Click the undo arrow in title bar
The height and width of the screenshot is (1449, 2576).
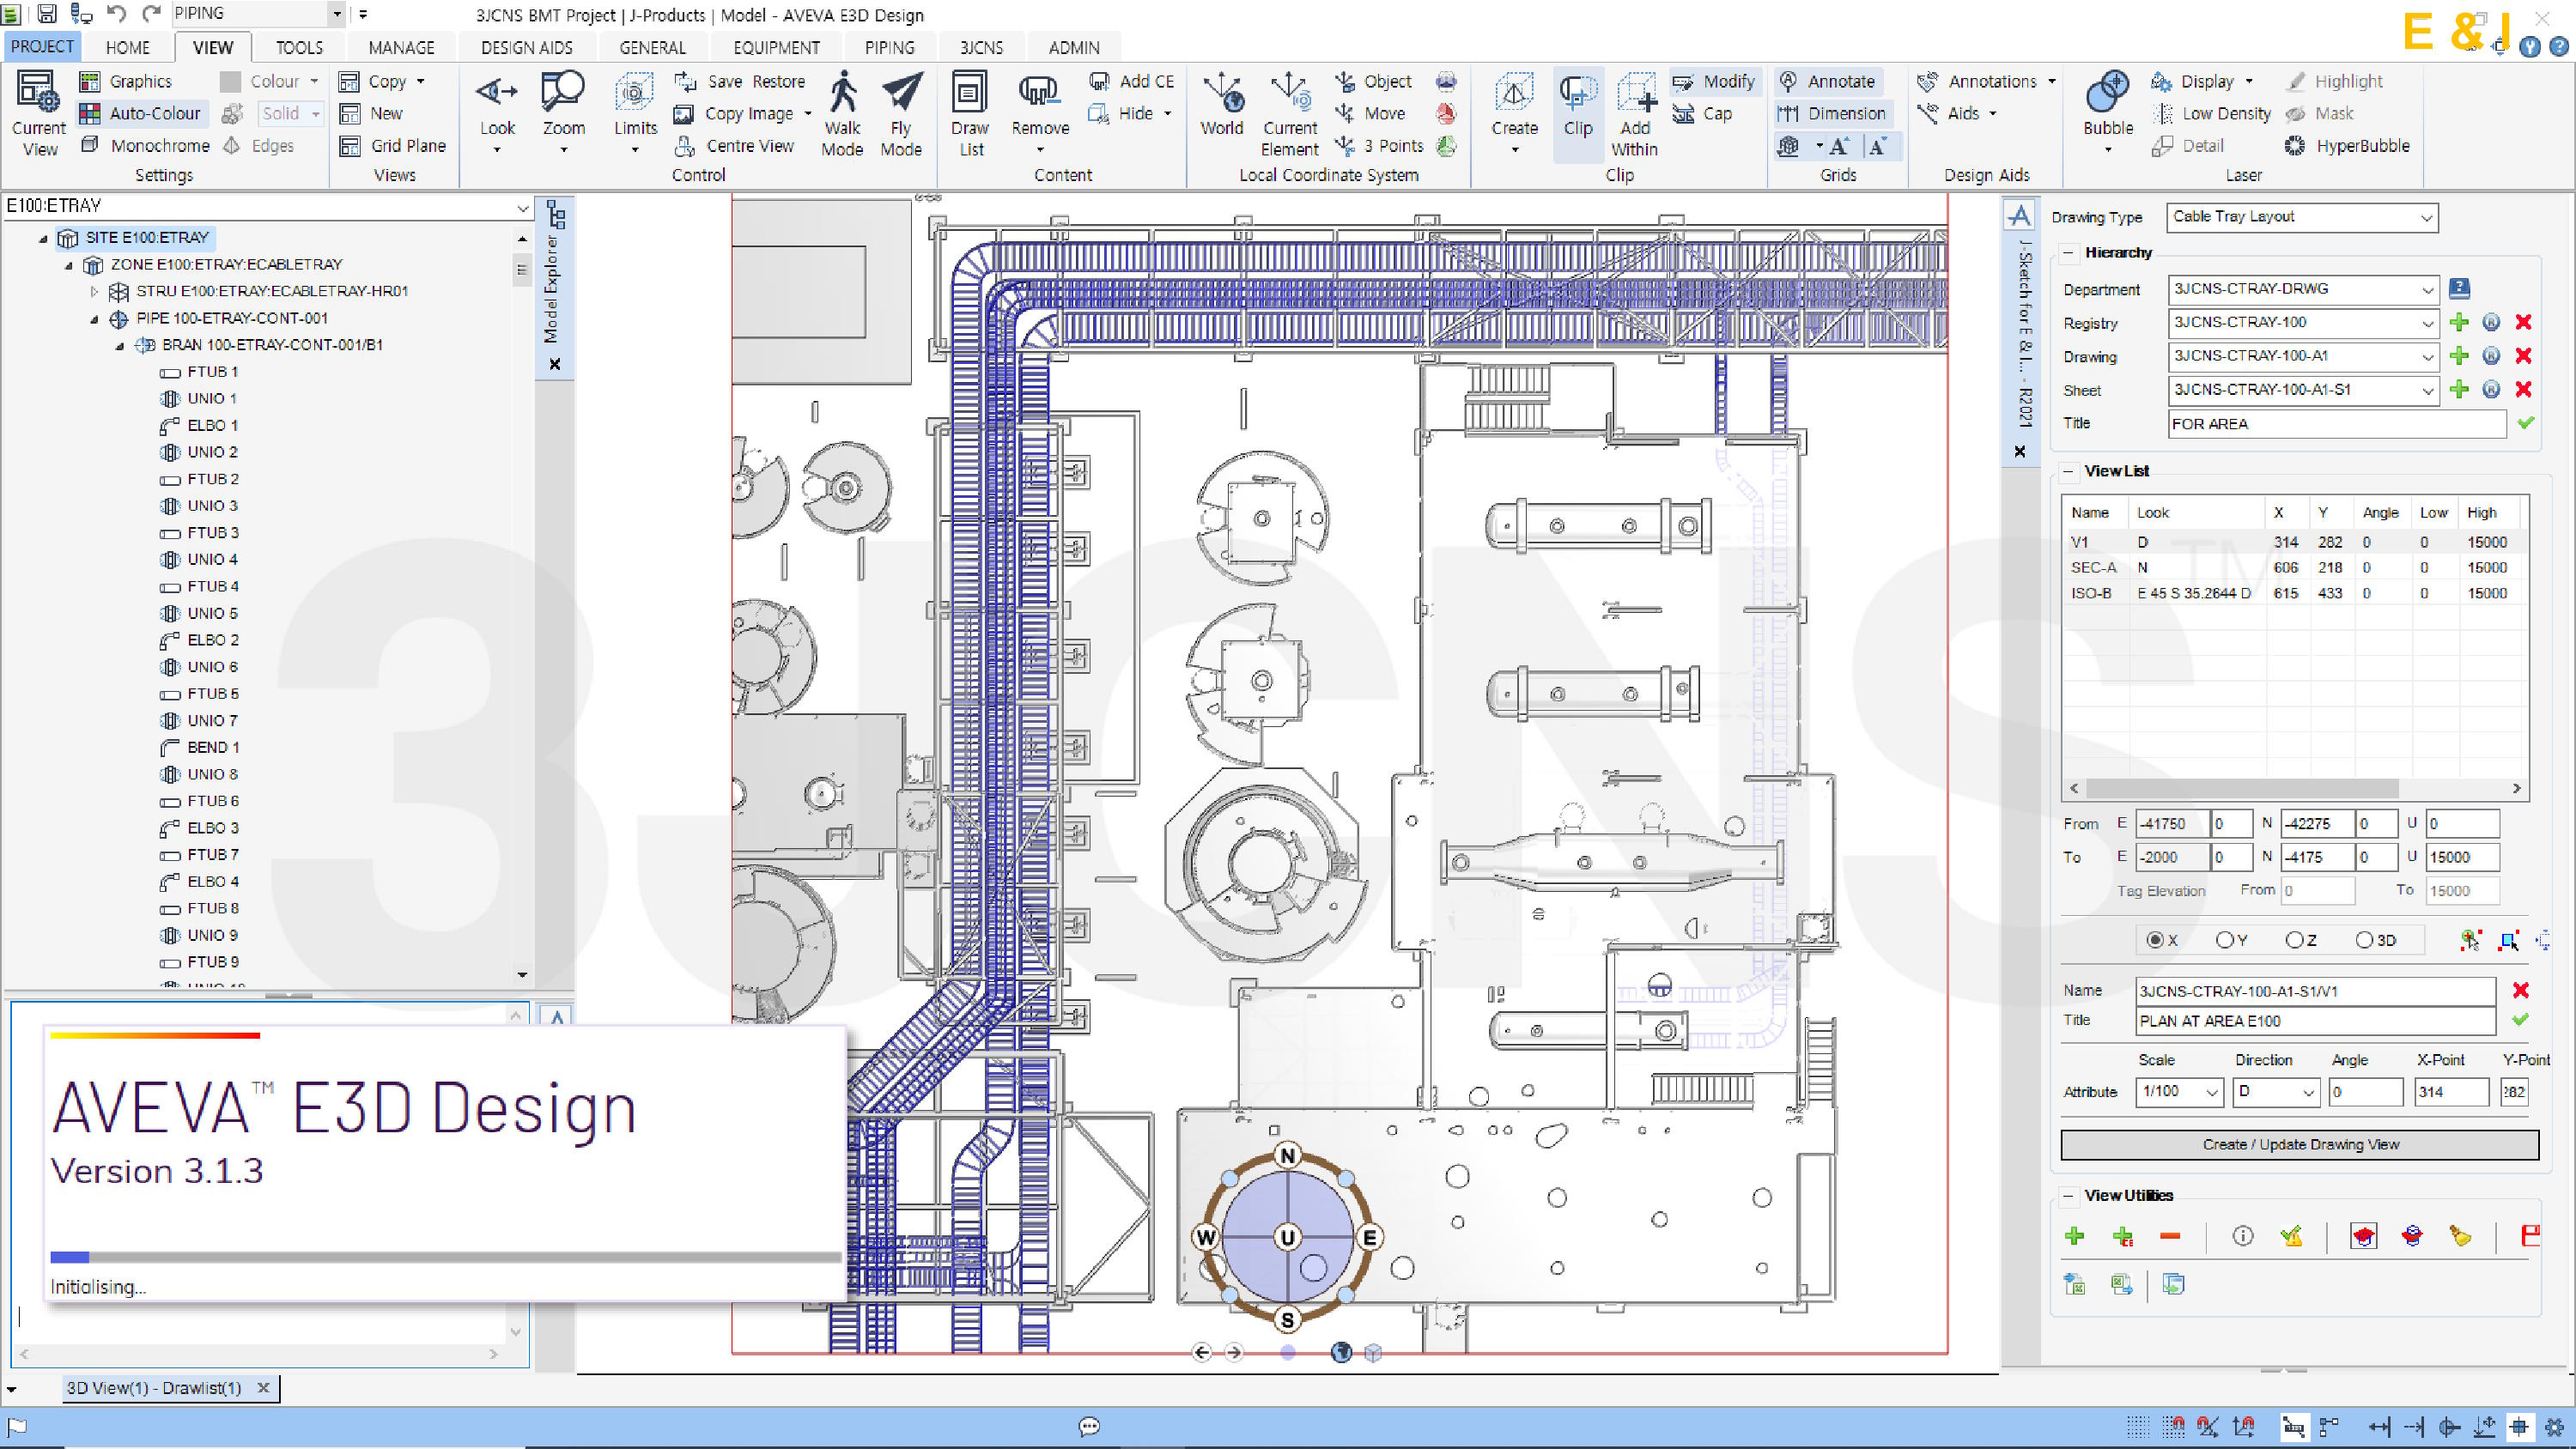pos(116,13)
